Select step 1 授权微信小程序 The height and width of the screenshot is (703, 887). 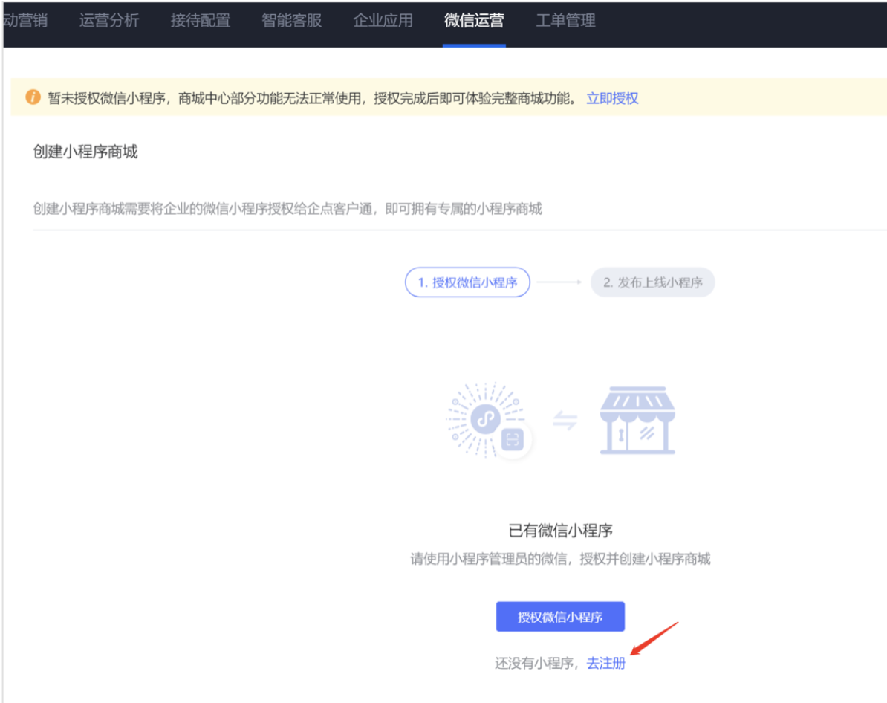click(x=467, y=282)
